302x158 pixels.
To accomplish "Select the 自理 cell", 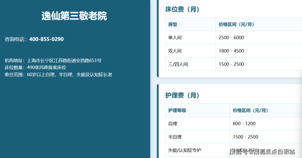I will [x=173, y=124].
